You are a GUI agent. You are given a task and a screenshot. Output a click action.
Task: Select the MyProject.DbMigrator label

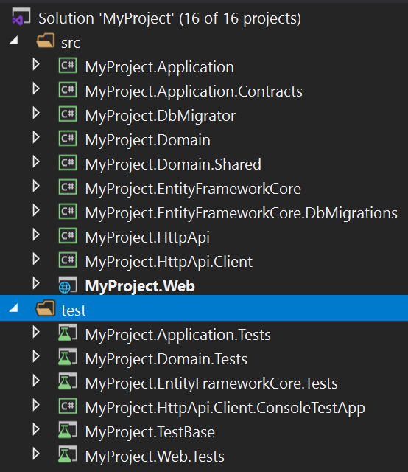pyautogui.click(x=161, y=116)
